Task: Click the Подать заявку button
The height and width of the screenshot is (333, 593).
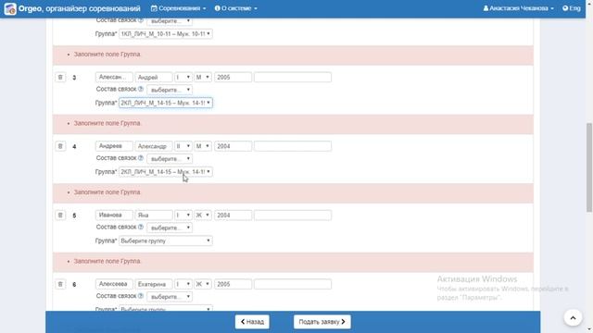Action: click(322, 322)
